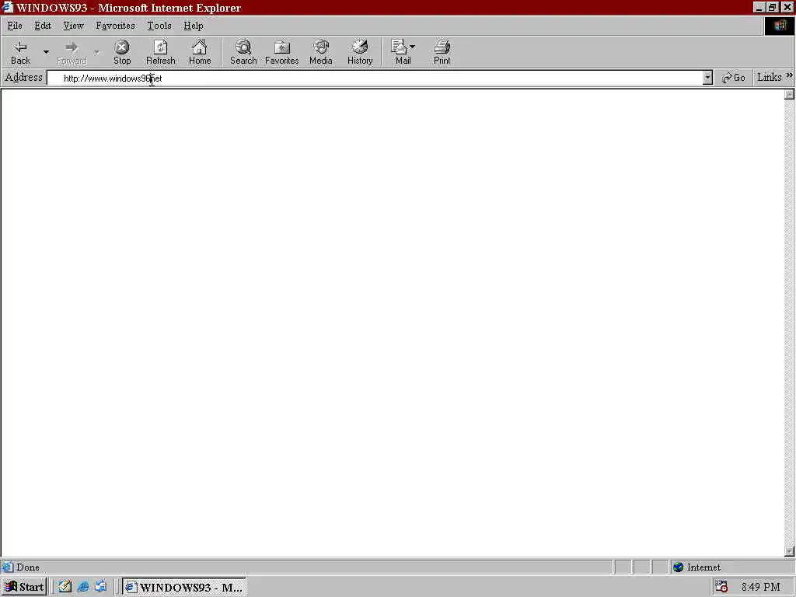The width and height of the screenshot is (796, 597).
Task: Select the WINDOWS93 taskbar button
Action: pos(184,587)
